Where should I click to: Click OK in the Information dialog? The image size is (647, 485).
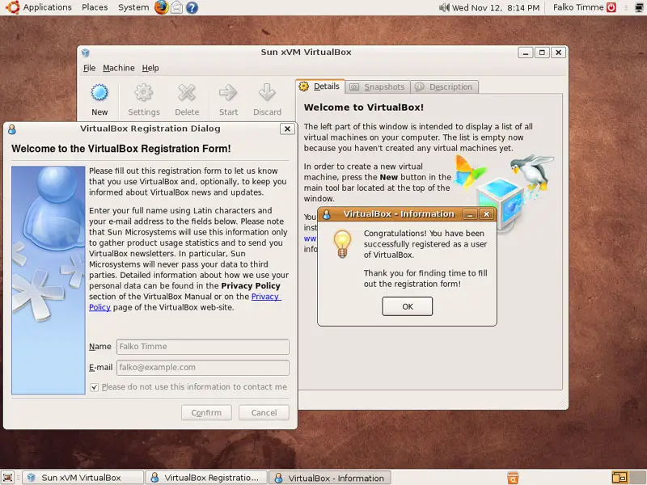(408, 306)
